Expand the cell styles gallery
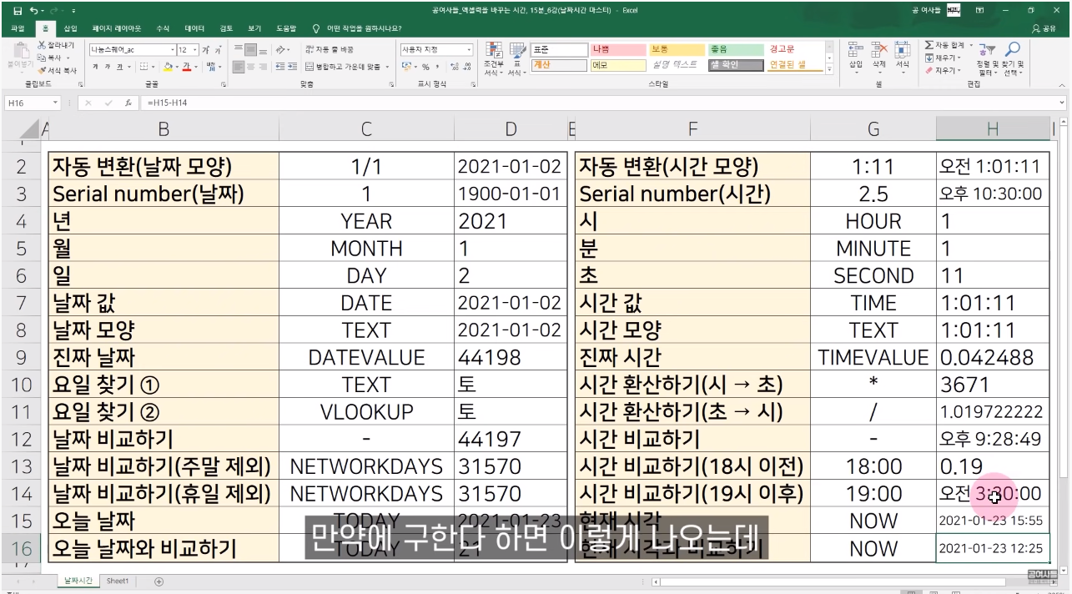1072x594 pixels. (x=828, y=69)
